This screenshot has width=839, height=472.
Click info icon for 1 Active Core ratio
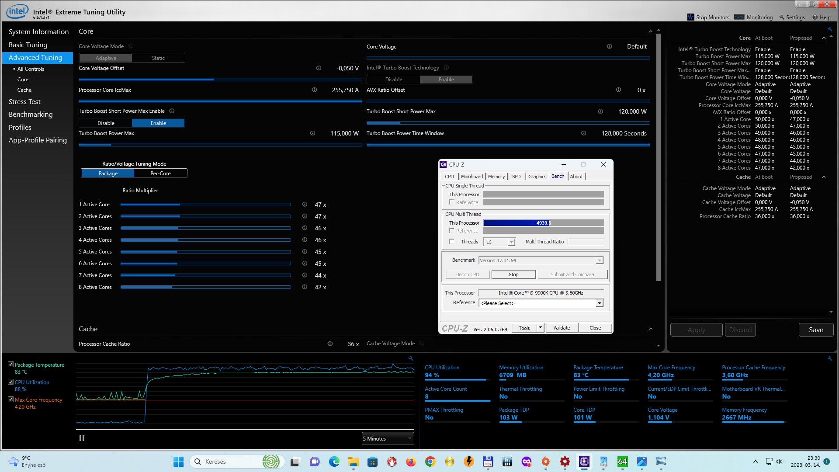[305, 205]
